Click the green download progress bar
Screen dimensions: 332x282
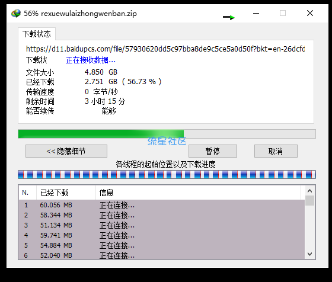(x=167, y=134)
